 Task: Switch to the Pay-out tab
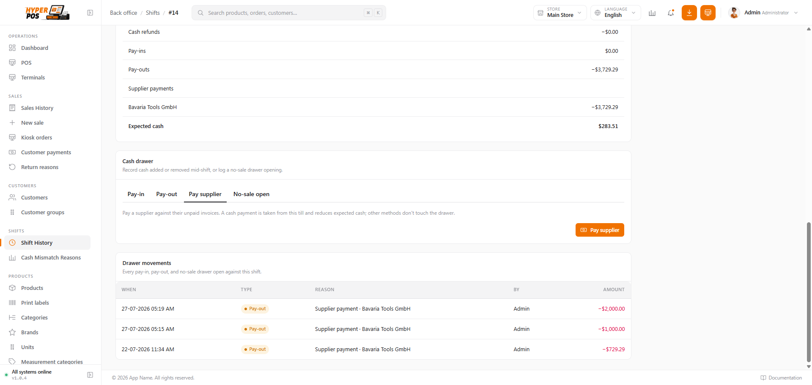(167, 194)
